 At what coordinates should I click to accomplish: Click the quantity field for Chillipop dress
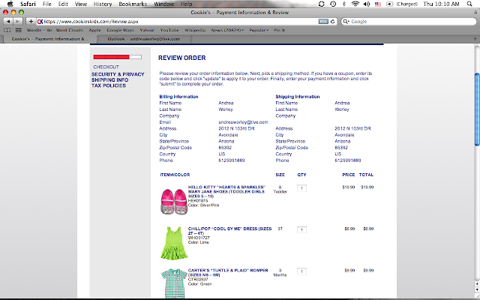coord(301,230)
